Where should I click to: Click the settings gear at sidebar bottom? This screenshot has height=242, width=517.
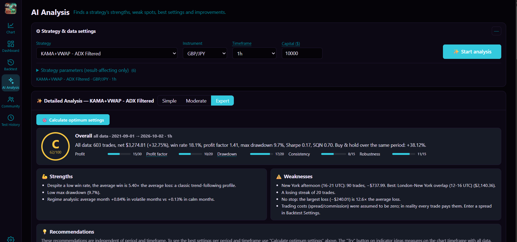[x=11, y=239]
